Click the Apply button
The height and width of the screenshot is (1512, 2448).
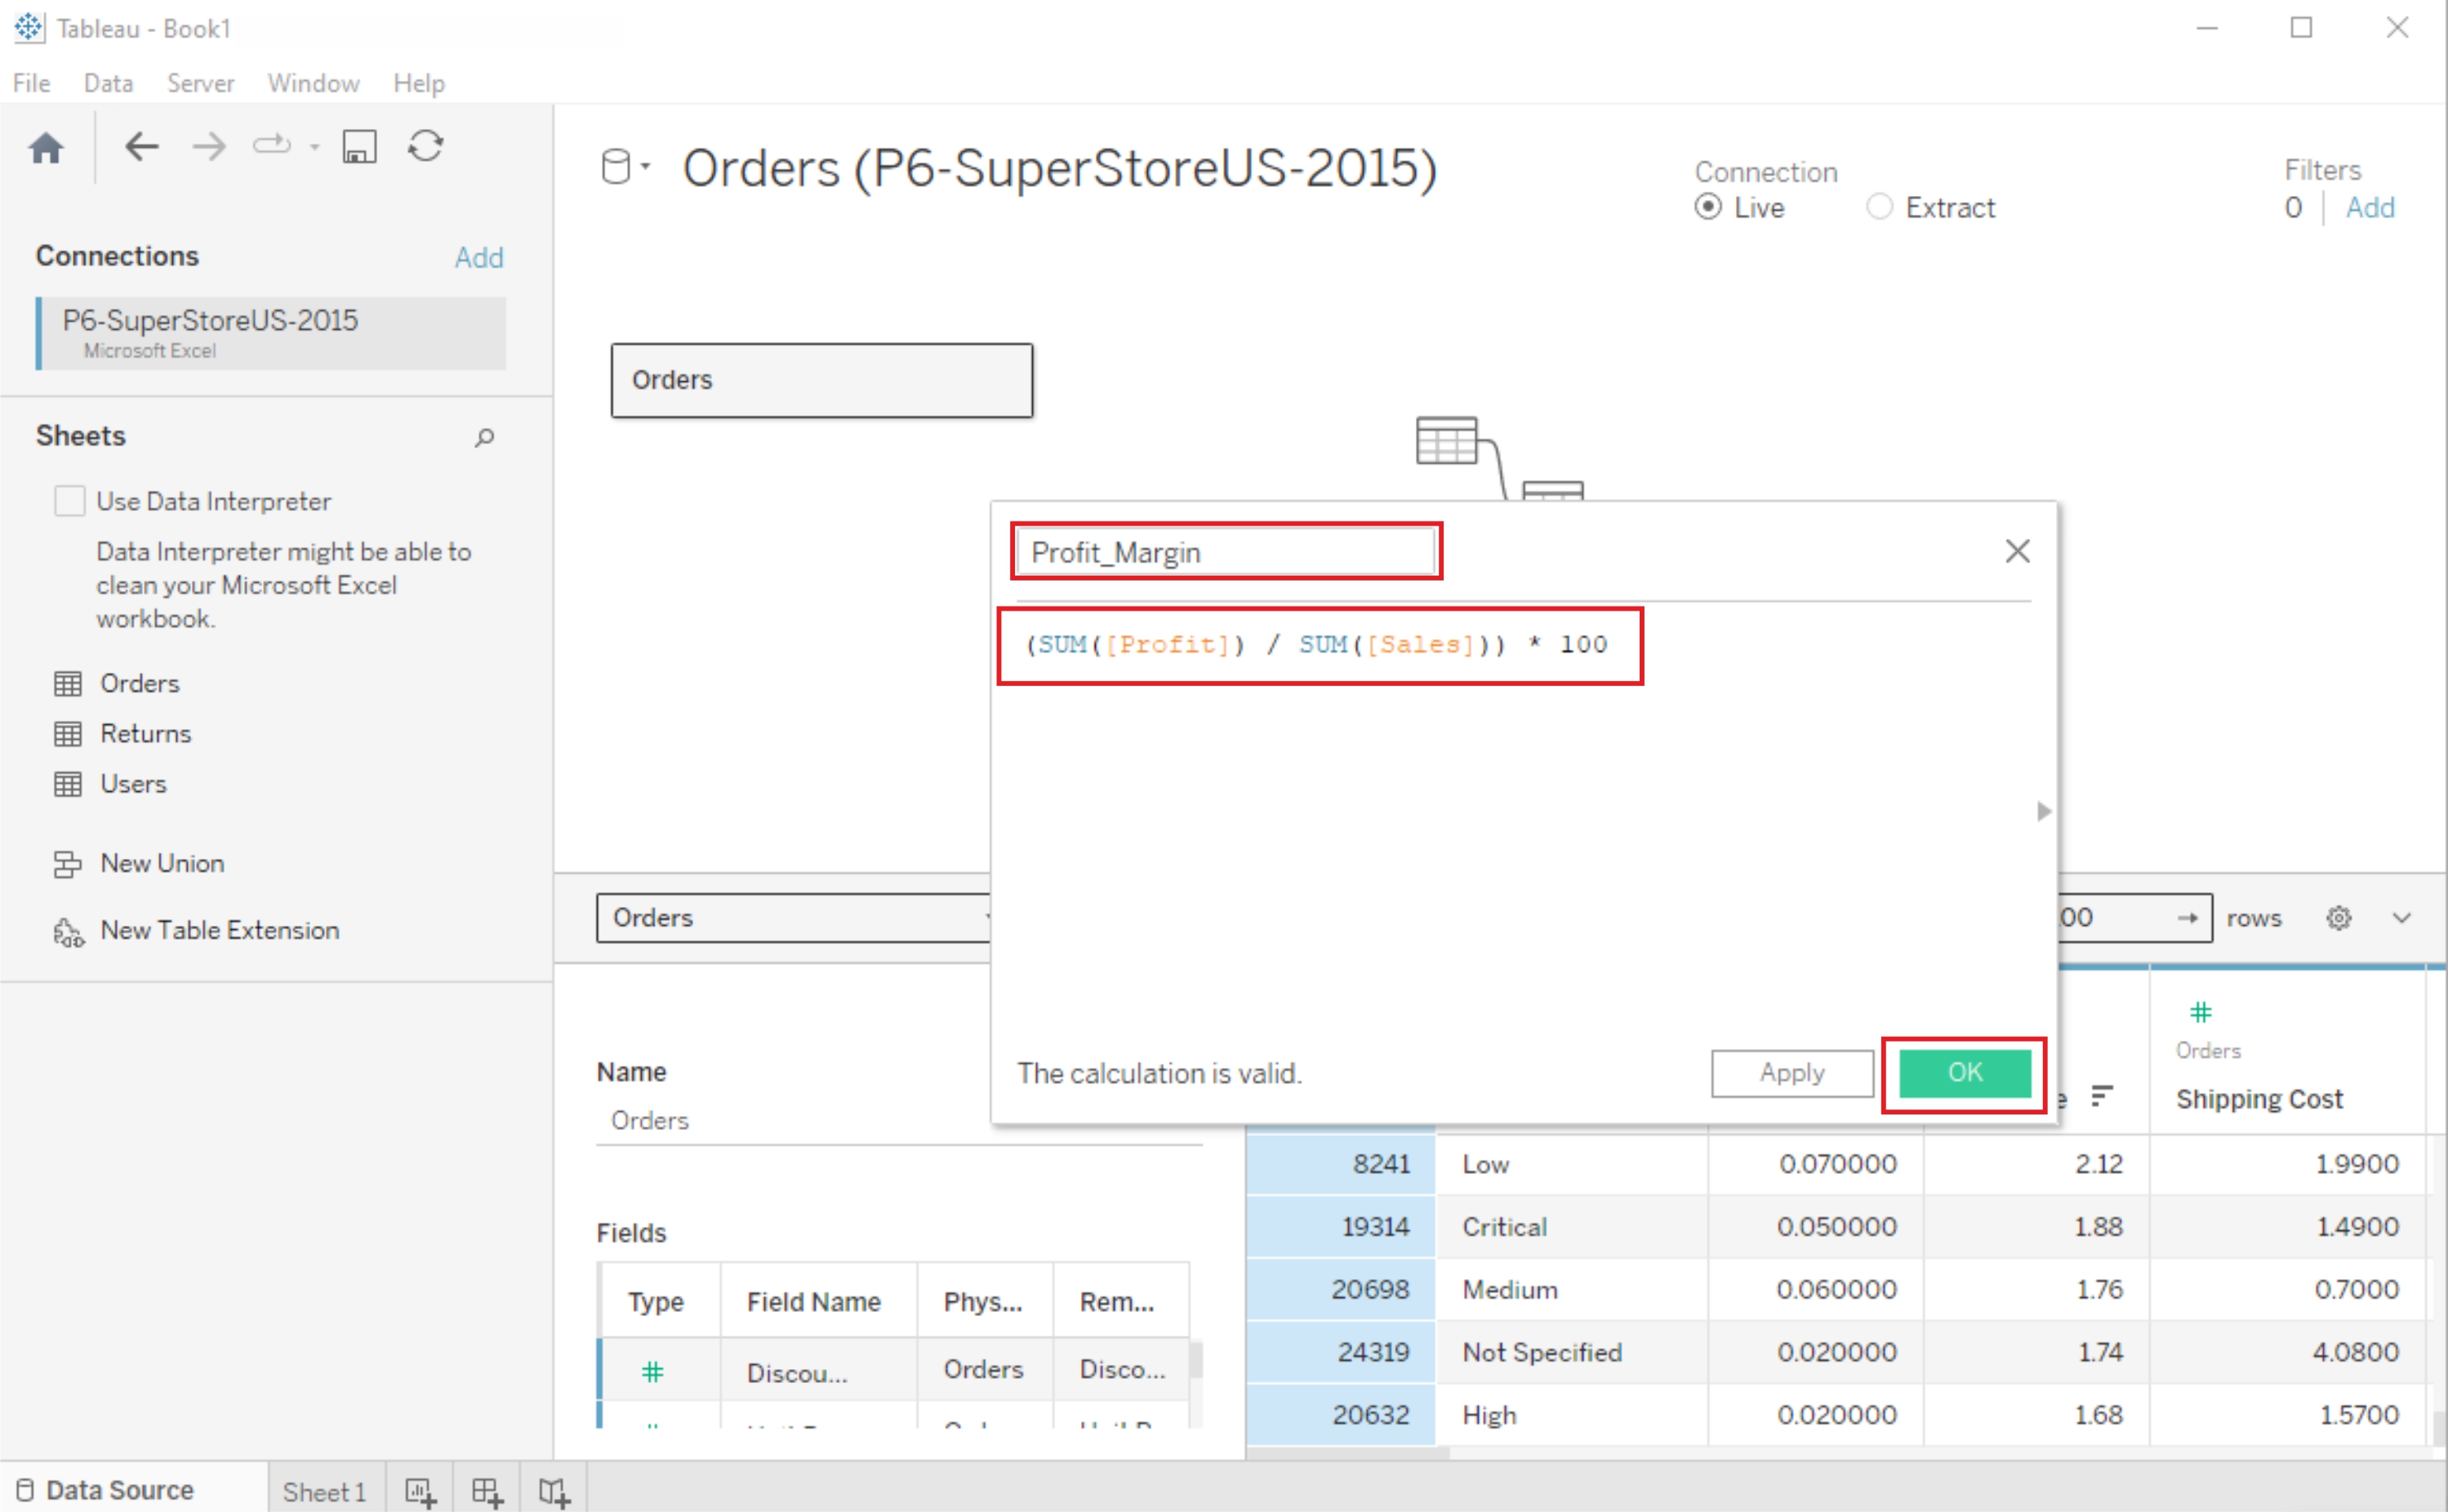pyautogui.click(x=1792, y=1073)
